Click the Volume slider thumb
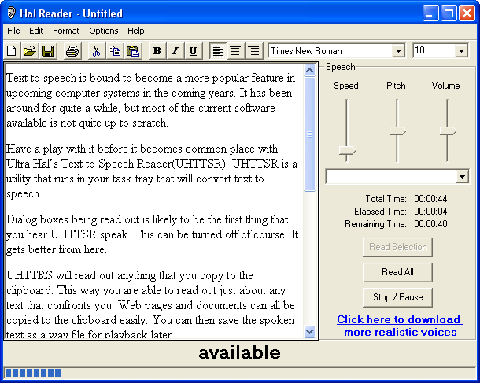The image size is (480, 383). coord(449,131)
